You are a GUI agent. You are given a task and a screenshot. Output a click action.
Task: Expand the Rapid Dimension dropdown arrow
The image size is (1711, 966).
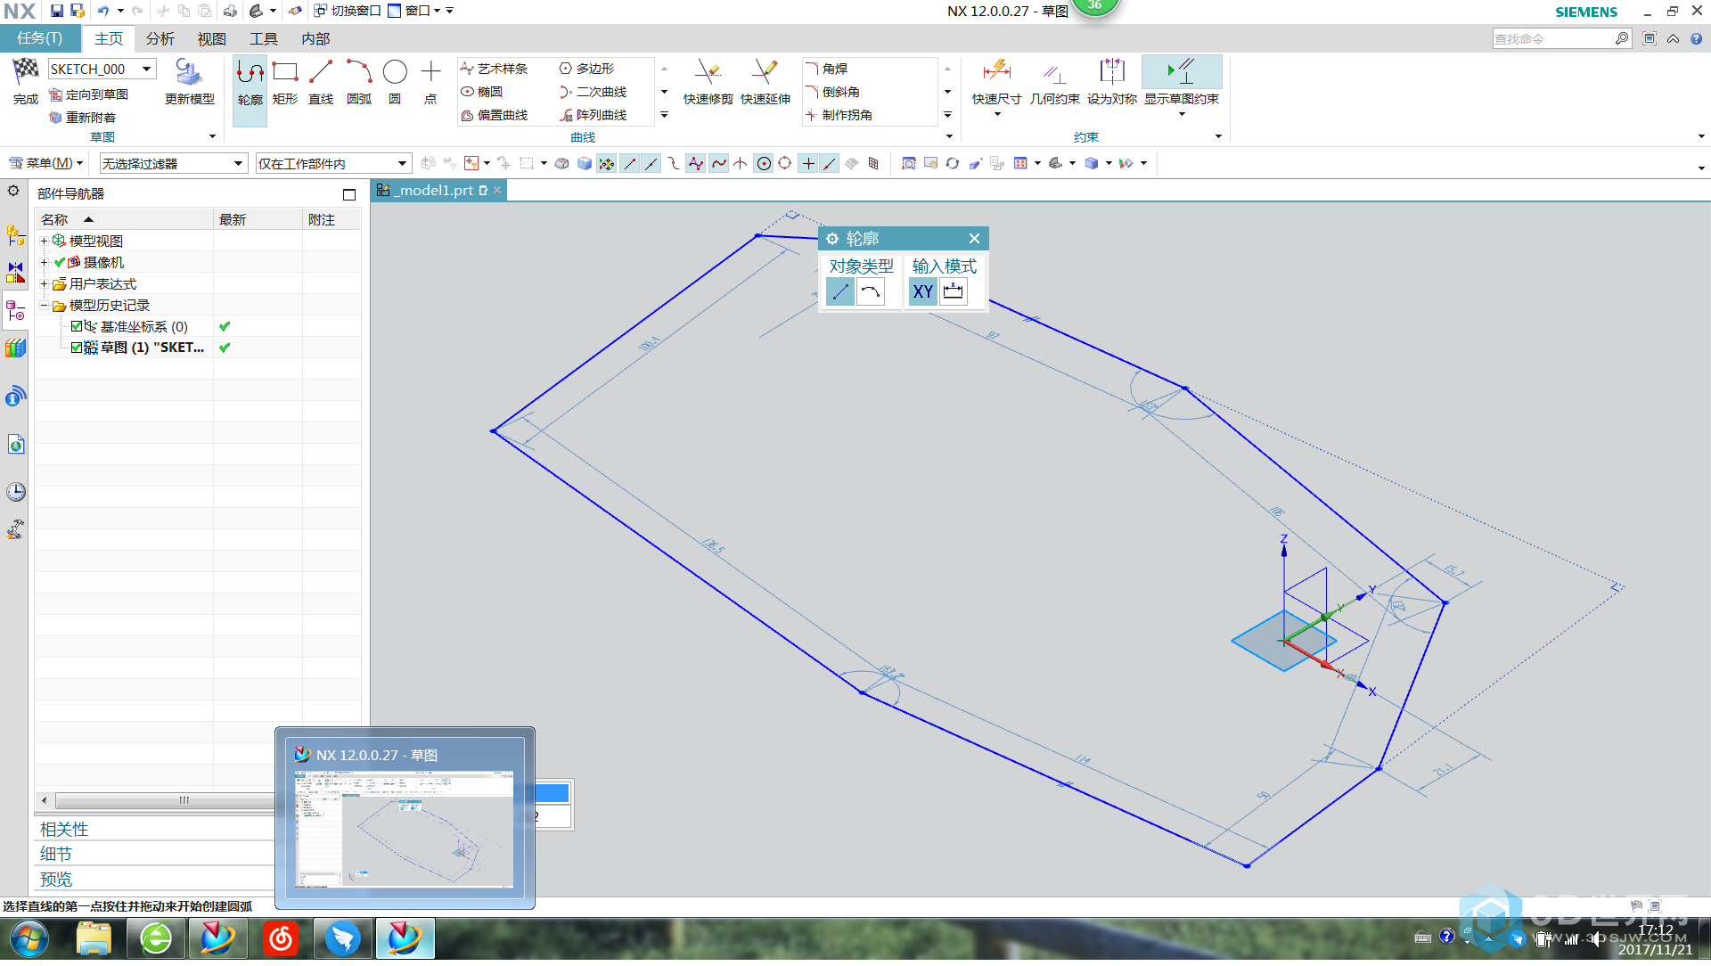click(997, 114)
